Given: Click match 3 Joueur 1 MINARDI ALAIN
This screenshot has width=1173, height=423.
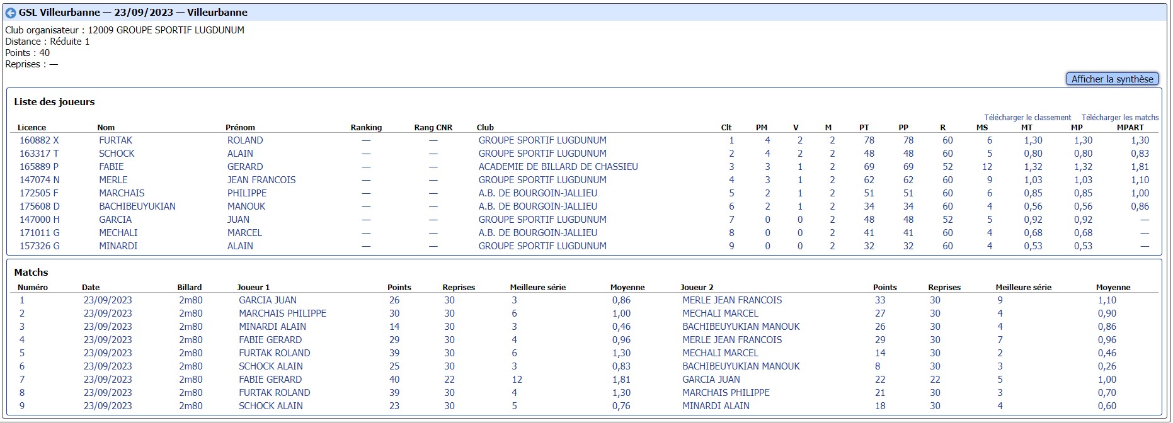Looking at the screenshot, I should point(272,327).
